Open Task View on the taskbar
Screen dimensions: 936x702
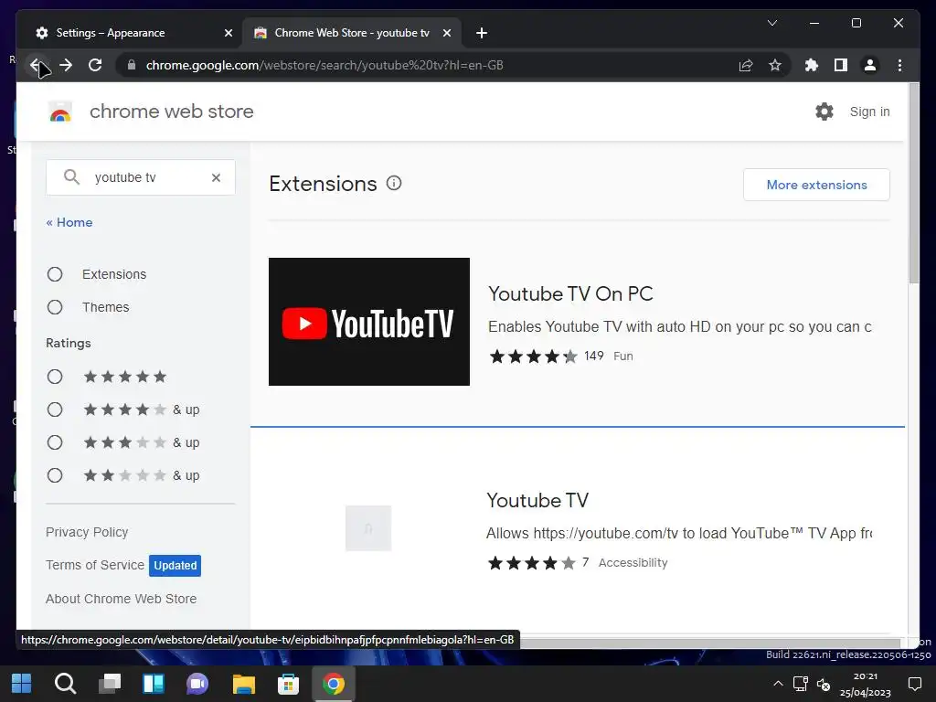coord(110,684)
